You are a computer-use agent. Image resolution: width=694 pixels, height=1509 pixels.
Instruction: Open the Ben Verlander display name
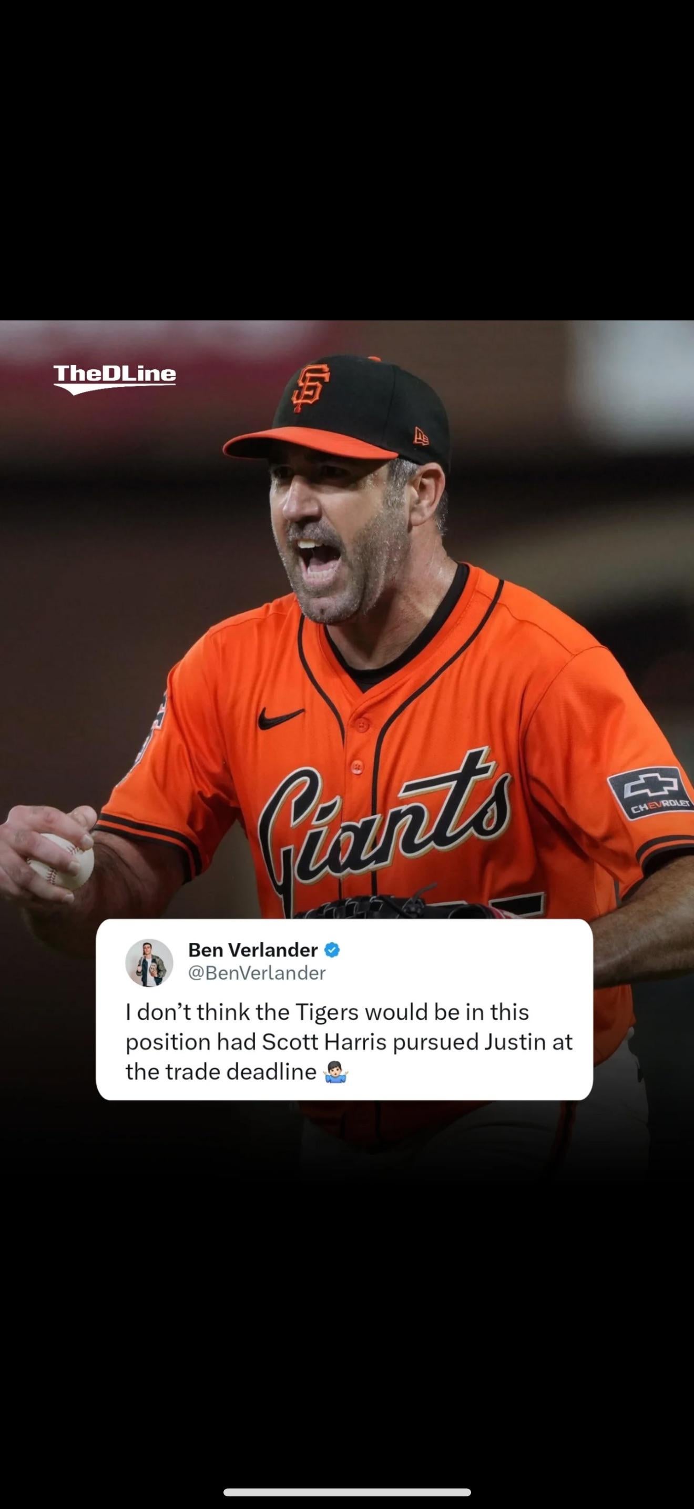[x=253, y=950]
